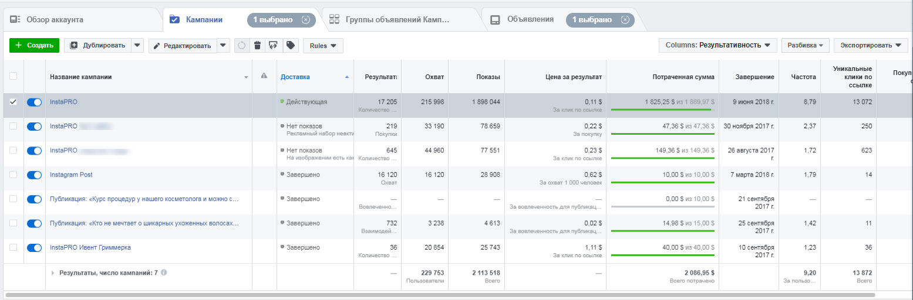Toggle the InstaPRO Ивент Гриммерка campaign switch
Screen dimensions: 913x300
coord(35,248)
